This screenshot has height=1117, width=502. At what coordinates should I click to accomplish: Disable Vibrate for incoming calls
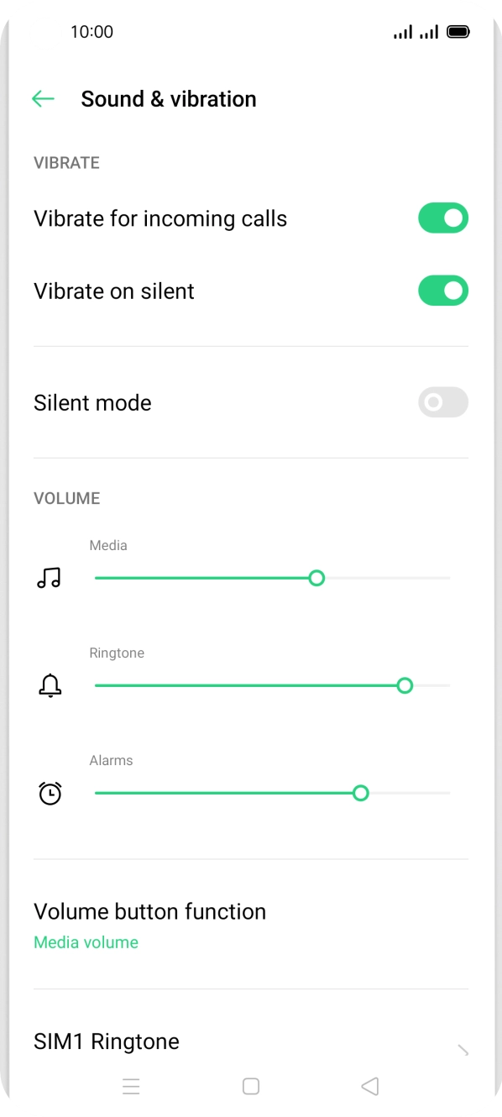tap(442, 218)
